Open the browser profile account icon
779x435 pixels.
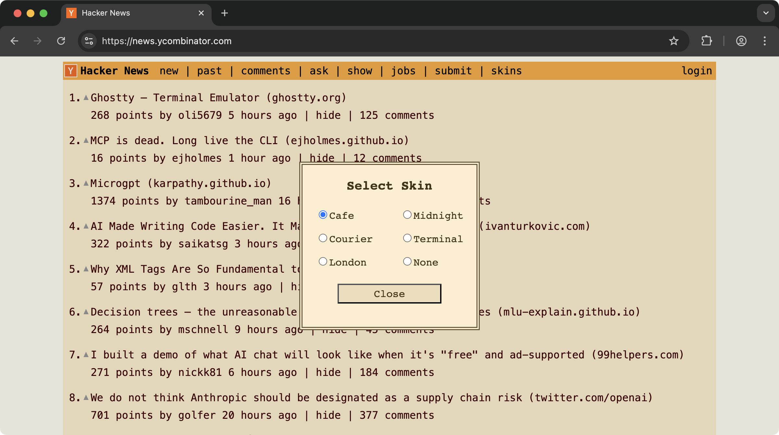click(741, 41)
